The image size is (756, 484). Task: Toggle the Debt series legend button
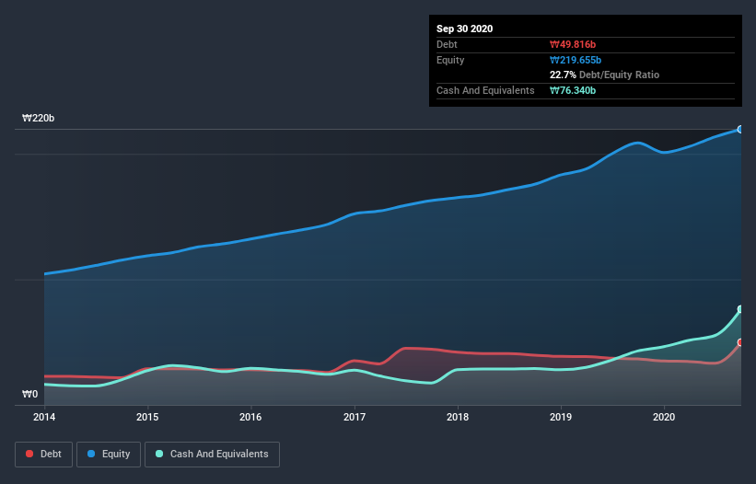click(43, 455)
